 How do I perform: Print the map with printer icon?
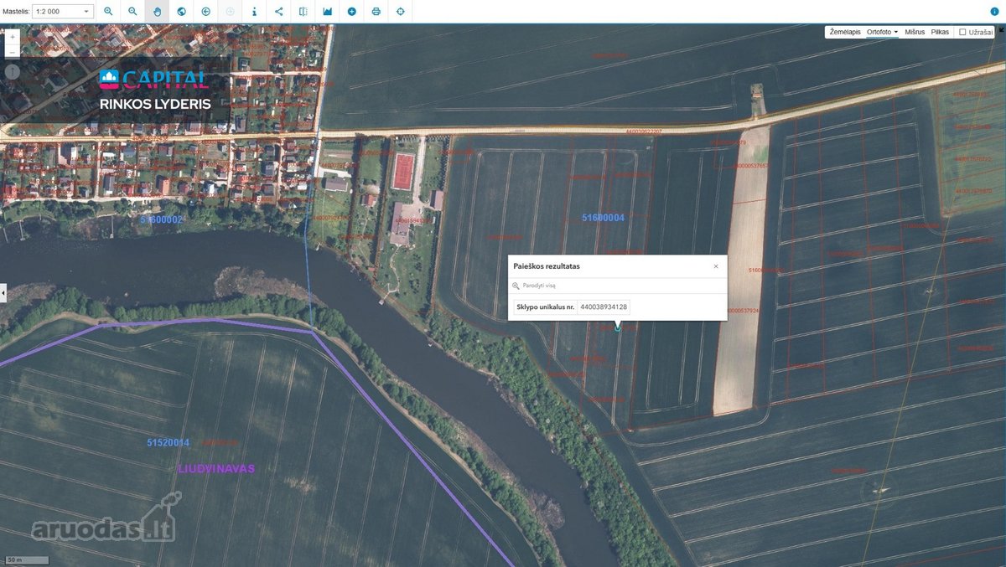pyautogui.click(x=376, y=12)
